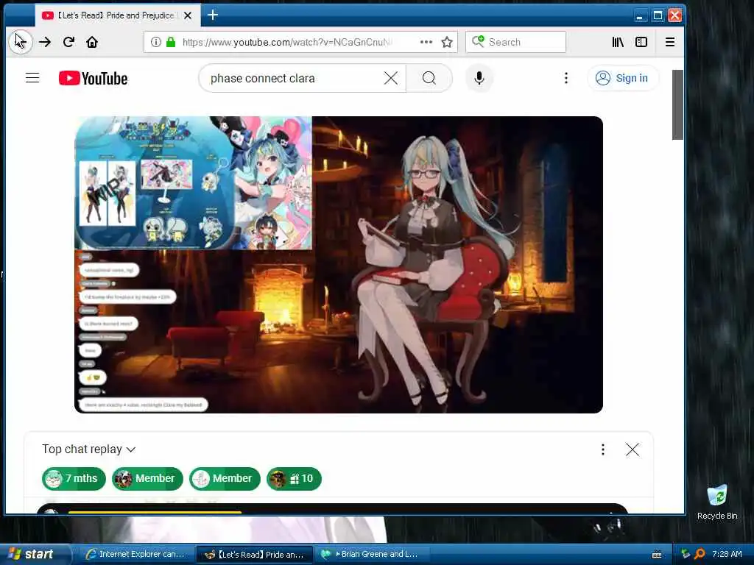Go back with the browser back arrow
Viewport: 754px width, 565px height.
20,42
